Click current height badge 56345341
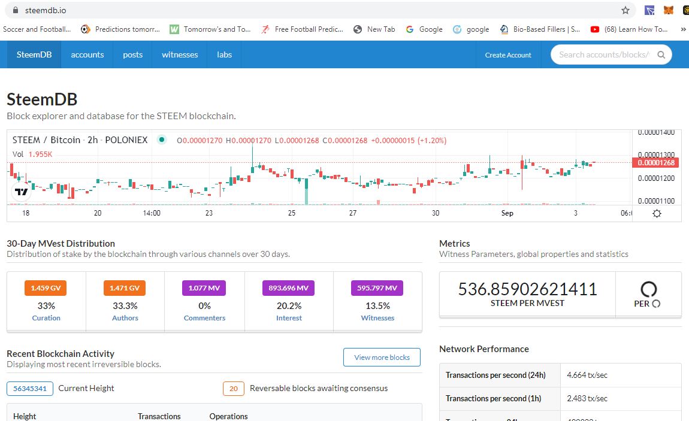The width and height of the screenshot is (689, 421). point(30,389)
